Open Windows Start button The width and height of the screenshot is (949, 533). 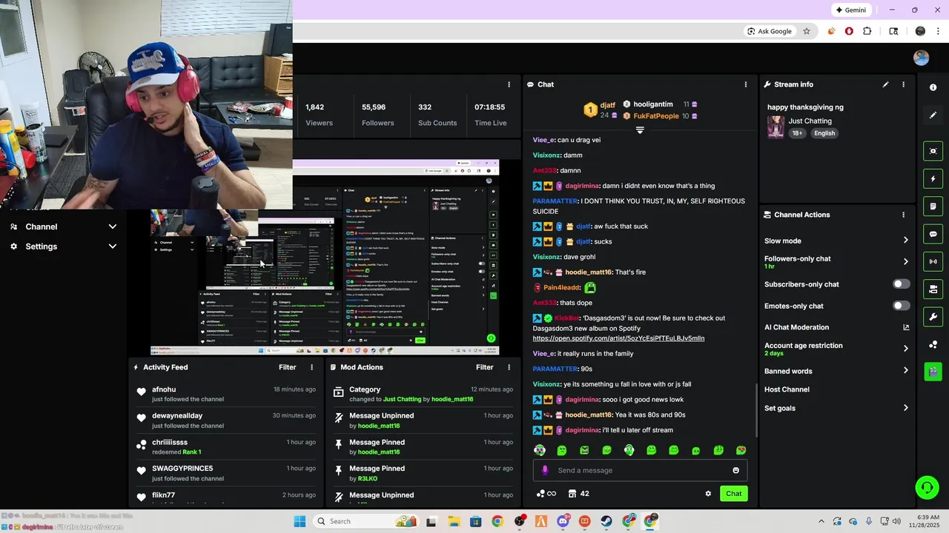pyautogui.click(x=300, y=521)
